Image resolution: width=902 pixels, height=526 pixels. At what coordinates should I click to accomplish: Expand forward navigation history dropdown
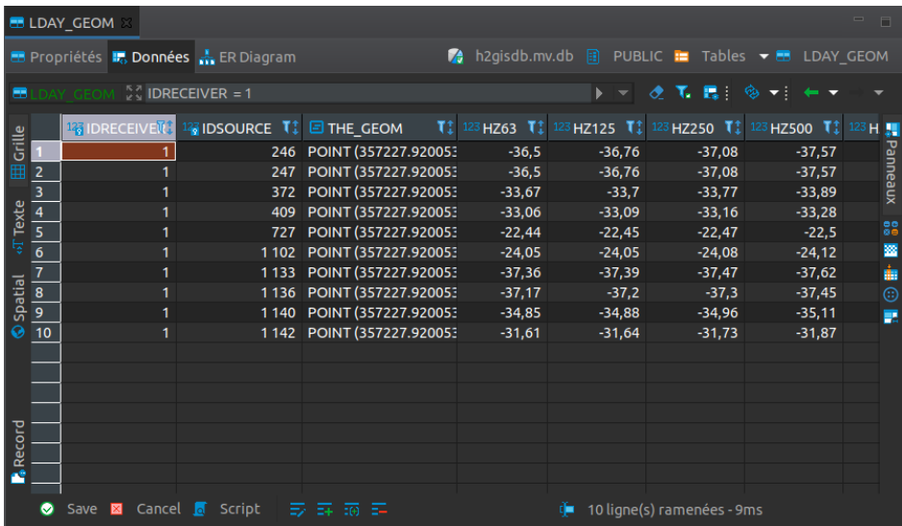[878, 92]
